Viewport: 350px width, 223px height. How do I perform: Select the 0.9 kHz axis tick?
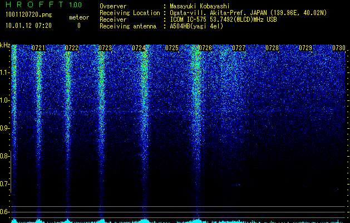pos(5,128)
